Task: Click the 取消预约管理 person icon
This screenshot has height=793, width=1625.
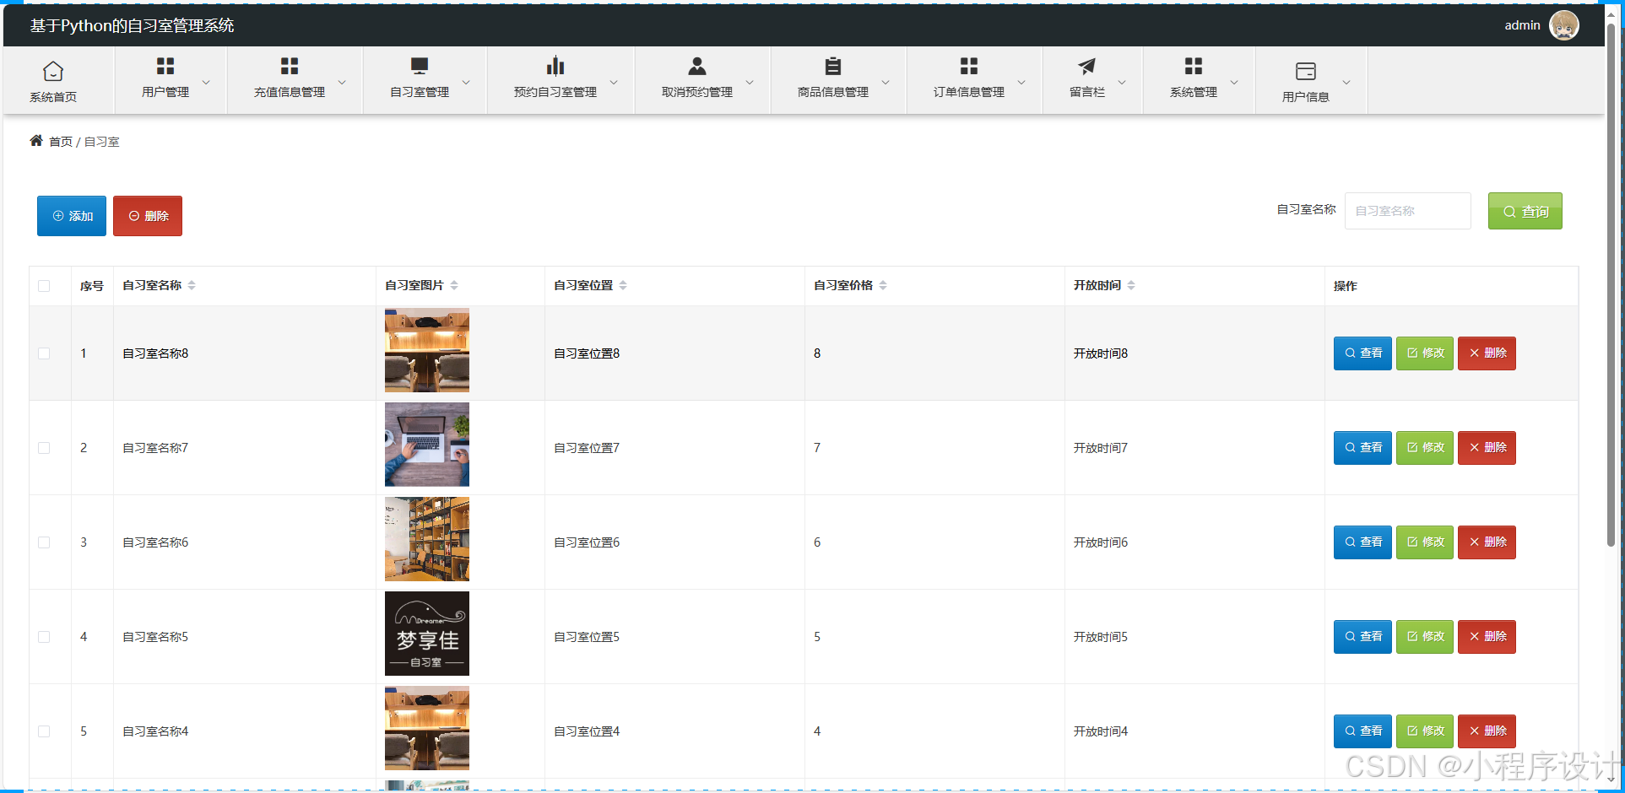Action: coord(697,66)
